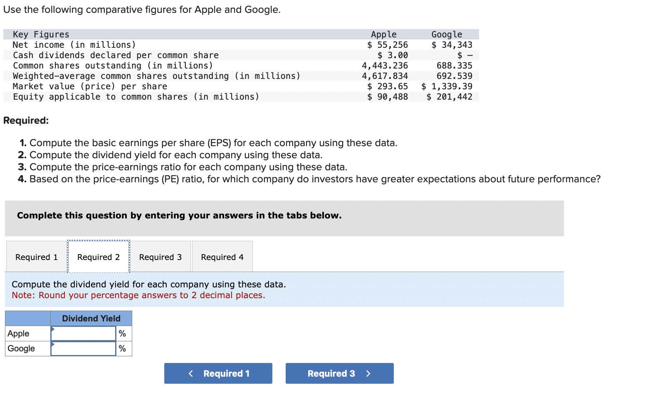Screen dimensions: 662x402
Task: Click Google common shares outstanding 688.335
Action: [x=455, y=66]
